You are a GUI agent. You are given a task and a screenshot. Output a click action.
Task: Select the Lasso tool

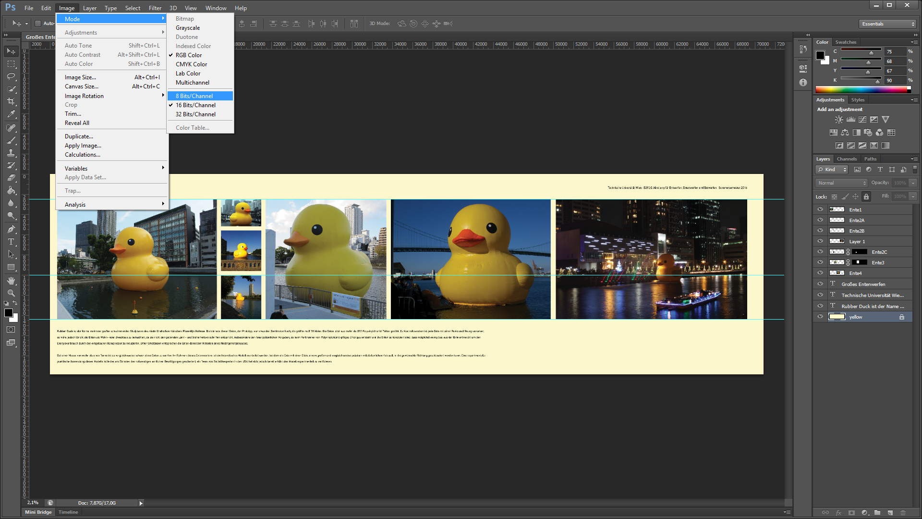[11, 76]
